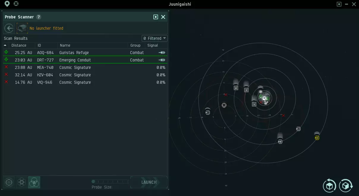This screenshot has width=359, height=196.
Task: Select the yellow highlighted stargate marker on map
Action: (317, 138)
